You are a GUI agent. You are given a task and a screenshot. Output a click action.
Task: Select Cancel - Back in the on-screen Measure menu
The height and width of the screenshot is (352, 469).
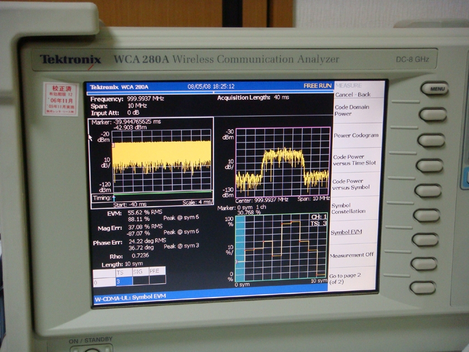(352, 95)
